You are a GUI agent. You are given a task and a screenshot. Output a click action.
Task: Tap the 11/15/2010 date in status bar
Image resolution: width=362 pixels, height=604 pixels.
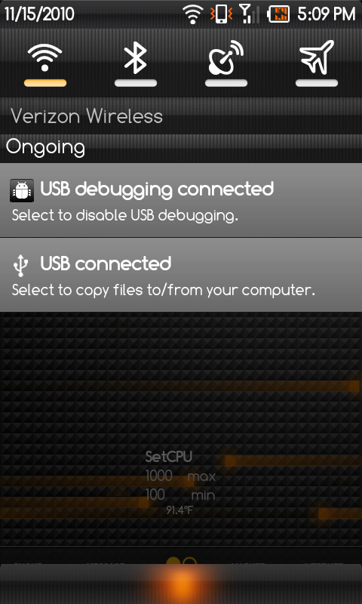click(39, 14)
